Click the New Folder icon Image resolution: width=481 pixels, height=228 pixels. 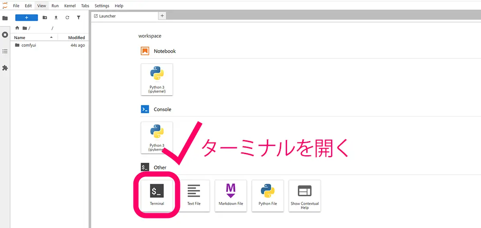click(x=44, y=18)
